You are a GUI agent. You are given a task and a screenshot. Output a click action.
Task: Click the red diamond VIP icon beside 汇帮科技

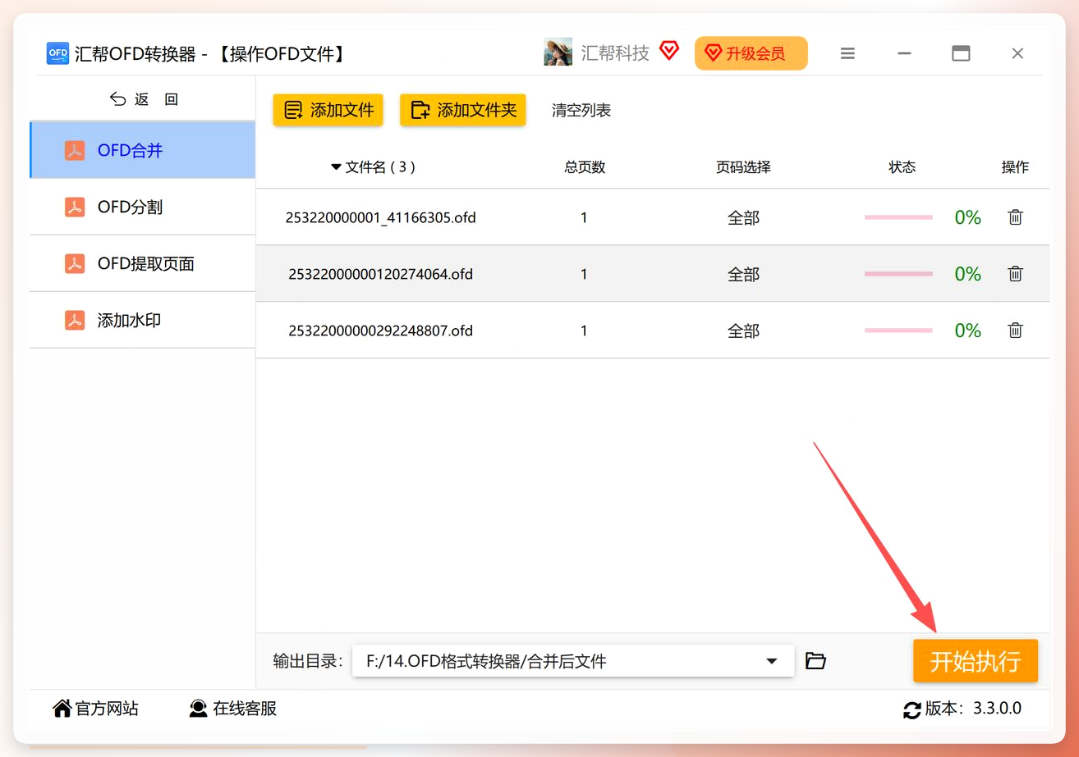669,52
